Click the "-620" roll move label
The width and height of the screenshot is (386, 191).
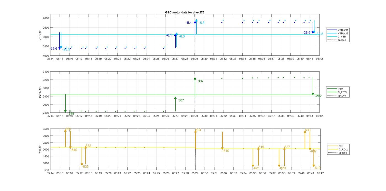coord(282,168)
